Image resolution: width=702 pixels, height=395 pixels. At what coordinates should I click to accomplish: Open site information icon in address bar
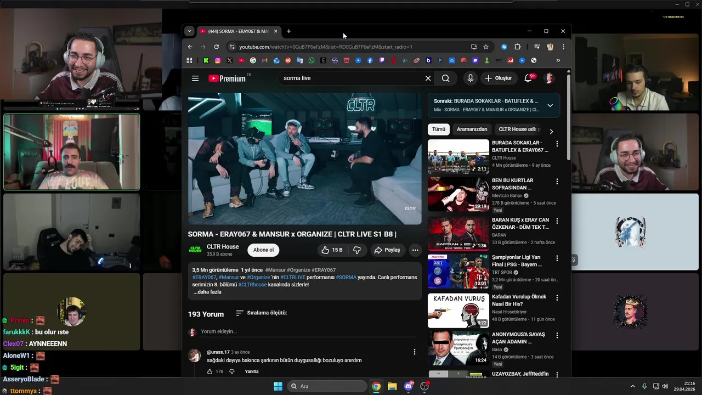[232, 47]
